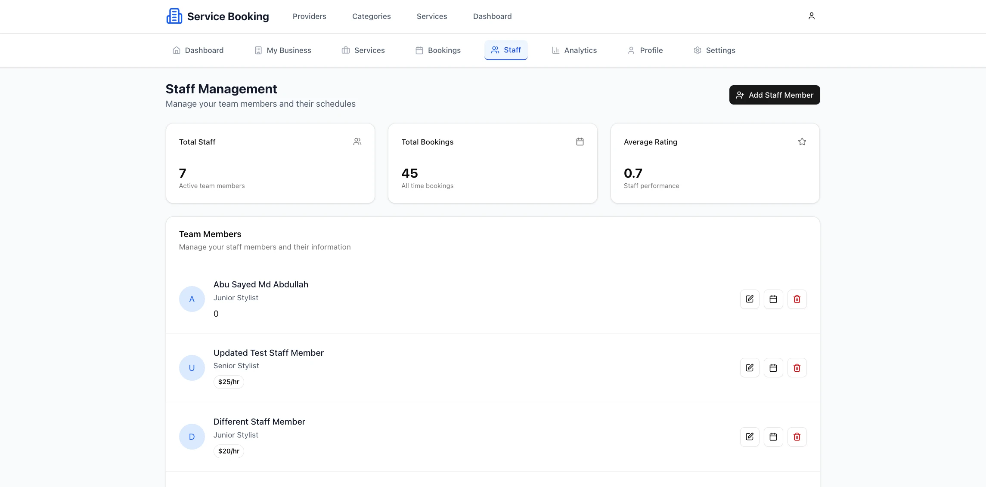Click the Add Staff Member button
Viewport: 986px width, 487px height.
click(774, 95)
